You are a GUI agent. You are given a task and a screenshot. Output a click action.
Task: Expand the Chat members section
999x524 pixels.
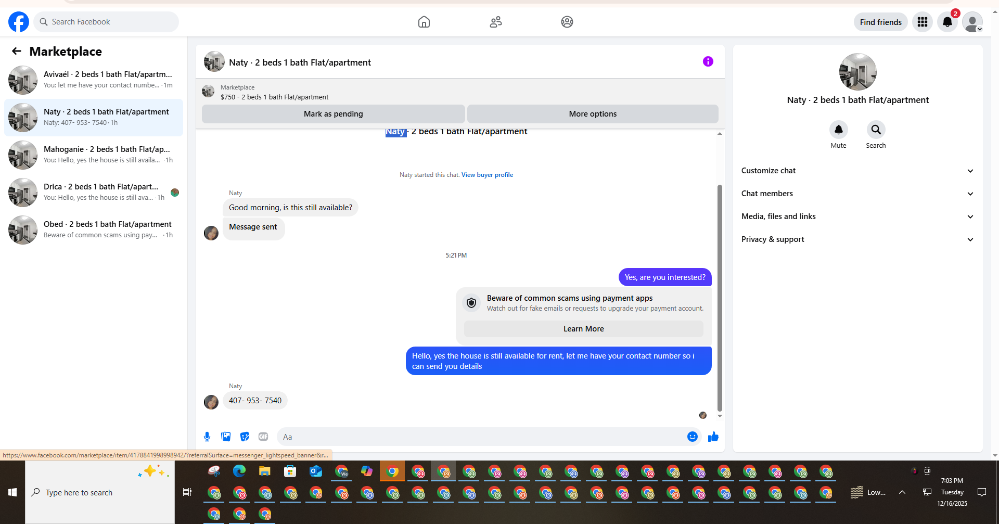click(858, 194)
